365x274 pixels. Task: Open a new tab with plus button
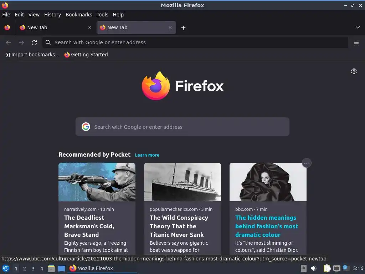coord(184,28)
